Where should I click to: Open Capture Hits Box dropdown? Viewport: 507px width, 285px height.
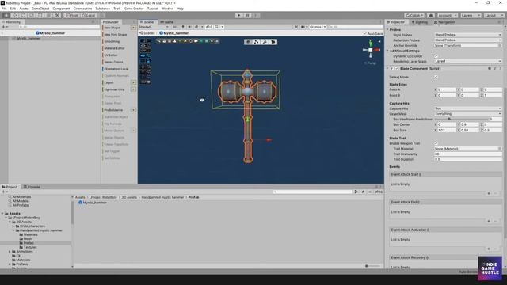pos(468,108)
